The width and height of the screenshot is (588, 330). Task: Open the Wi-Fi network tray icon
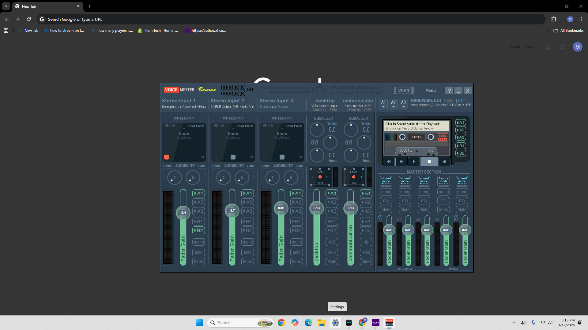[543, 323]
